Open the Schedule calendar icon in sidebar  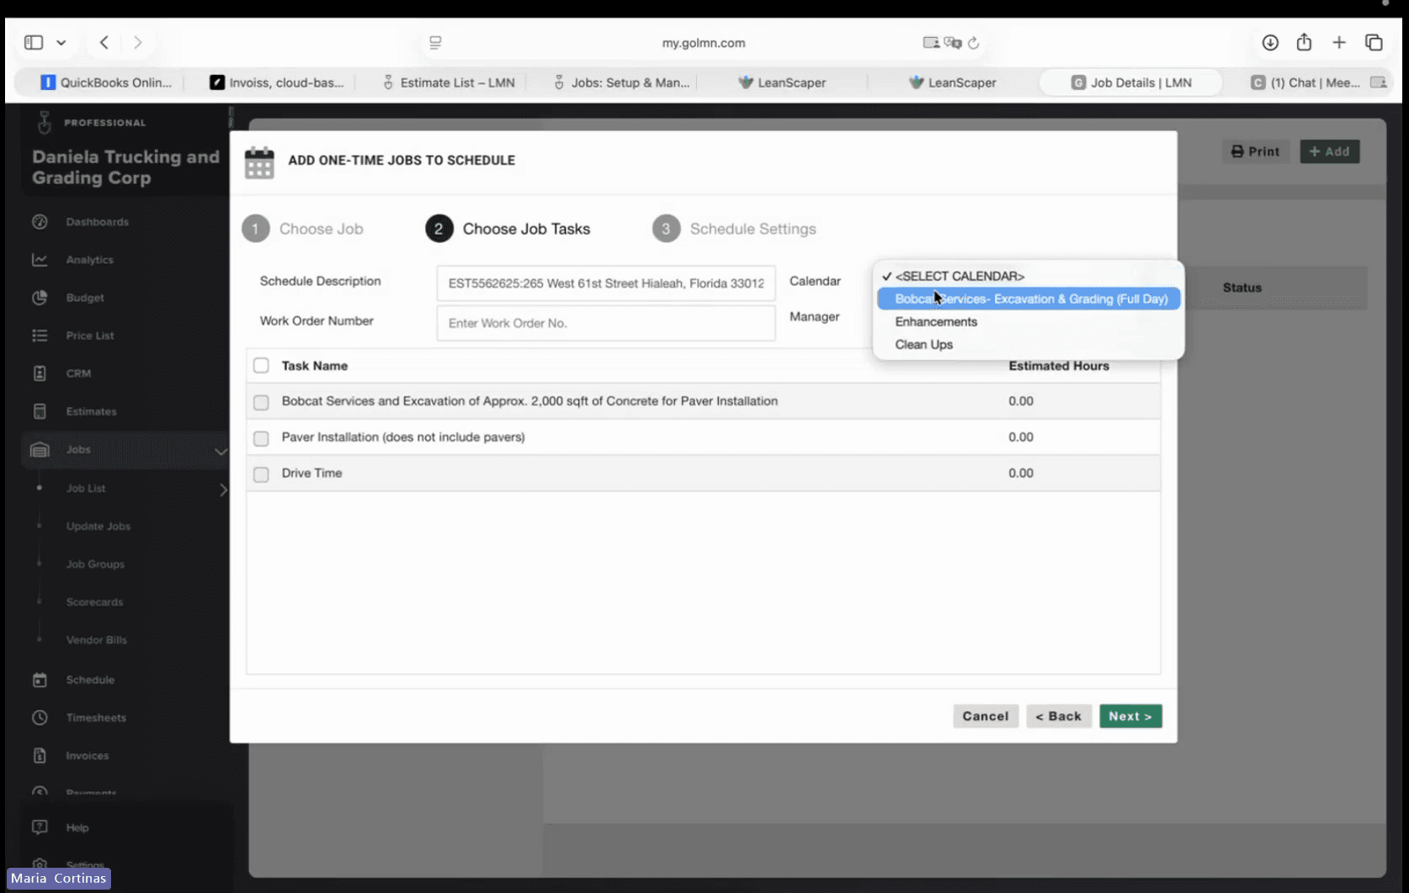click(x=40, y=679)
